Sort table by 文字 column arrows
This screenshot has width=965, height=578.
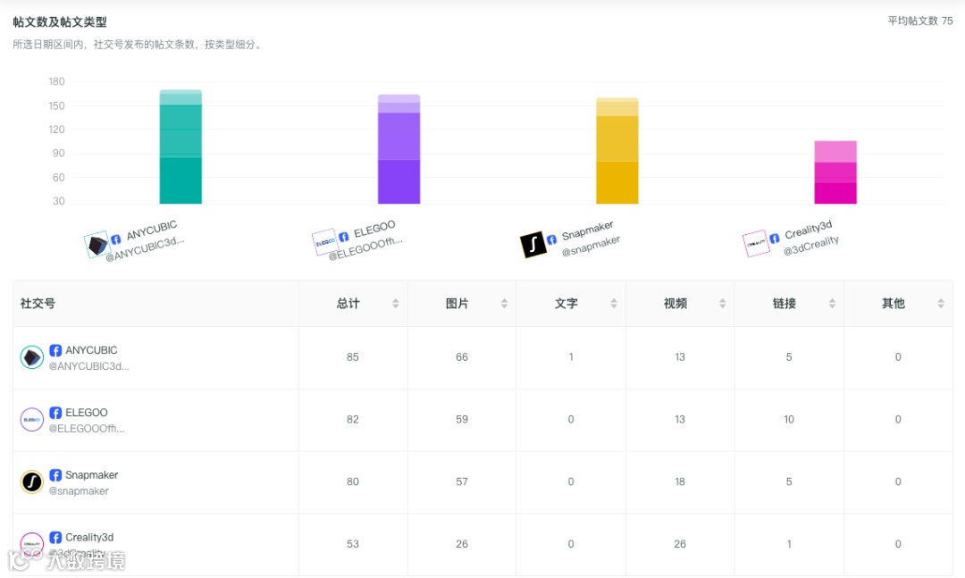[x=614, y=304]
